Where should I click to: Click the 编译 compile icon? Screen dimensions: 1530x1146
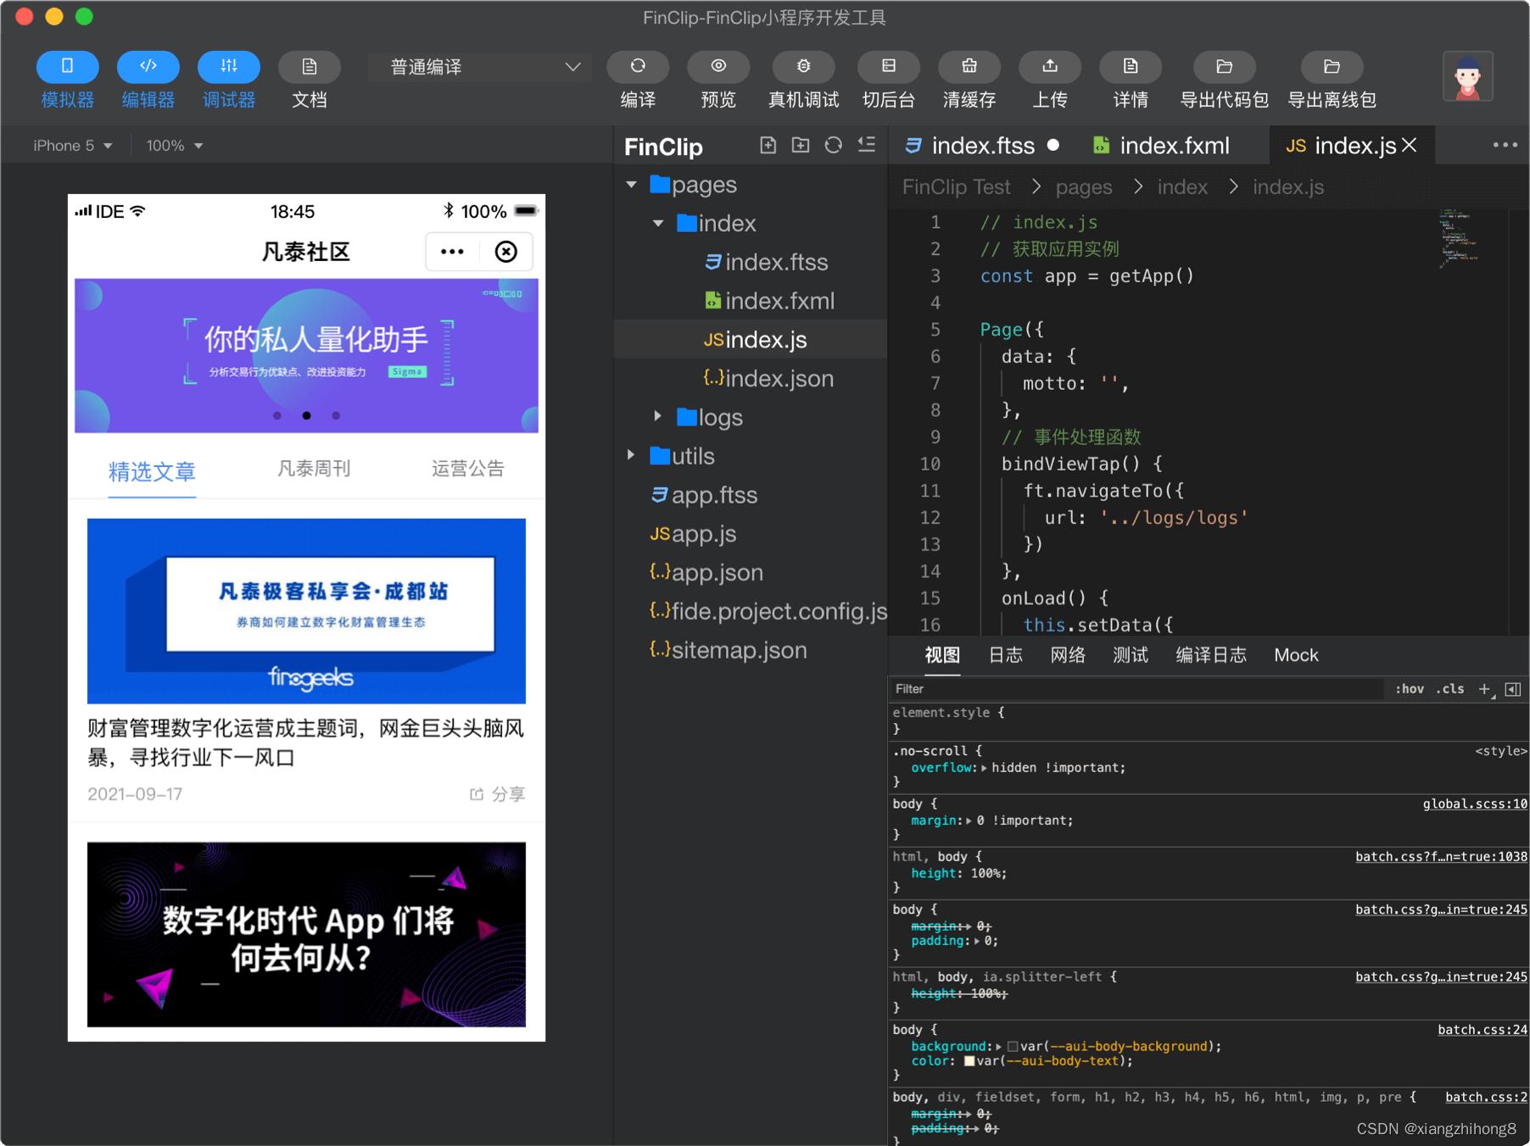click(x=638, y=66)
